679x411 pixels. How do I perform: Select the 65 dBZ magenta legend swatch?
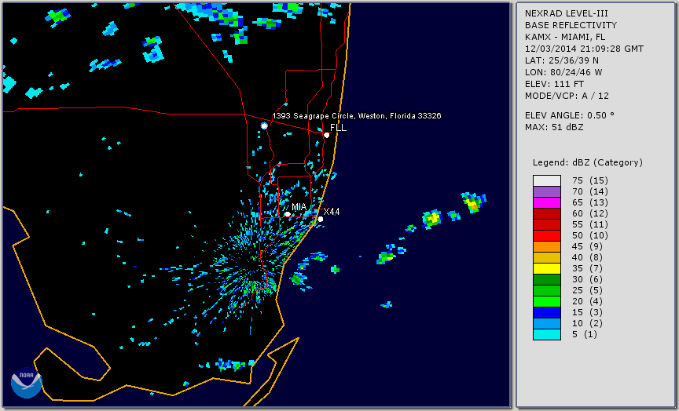tap(547, 202)
